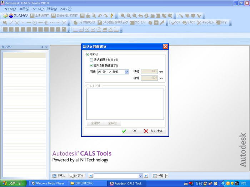Click the zoom in (plus magnifier) icon

click(129, 16)
